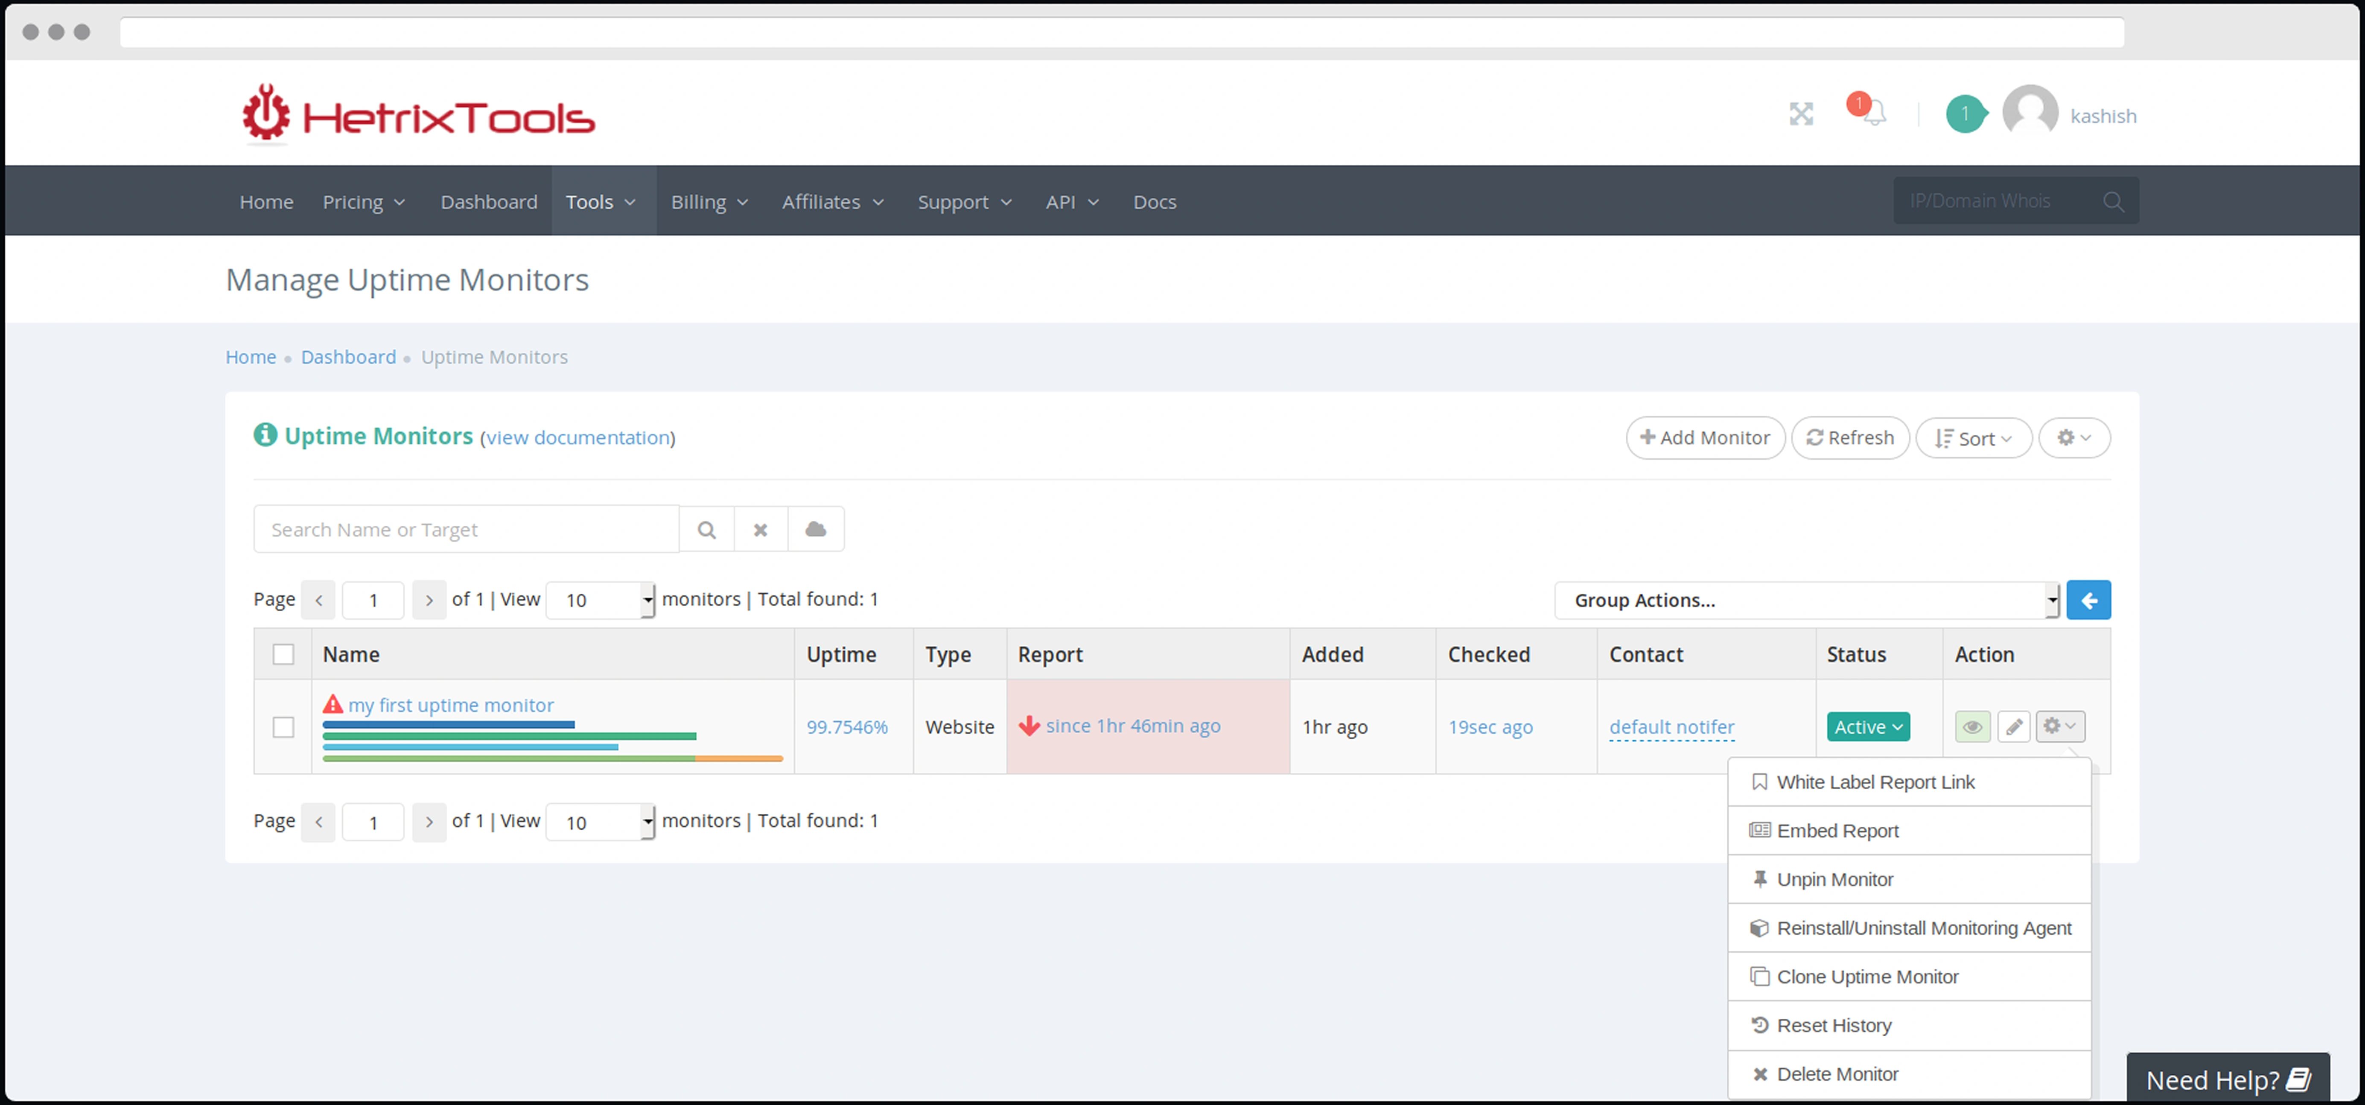This screenshot has width=2365, height=1105.
Task: Check the select-all checkbox in table header
Action: pos(283,654)
